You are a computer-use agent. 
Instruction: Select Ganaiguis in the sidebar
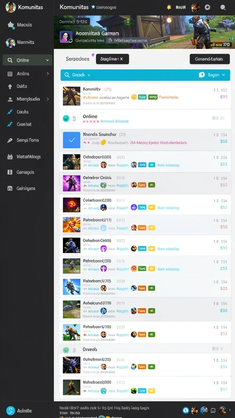pyautogui.click(x=25, y=172)
